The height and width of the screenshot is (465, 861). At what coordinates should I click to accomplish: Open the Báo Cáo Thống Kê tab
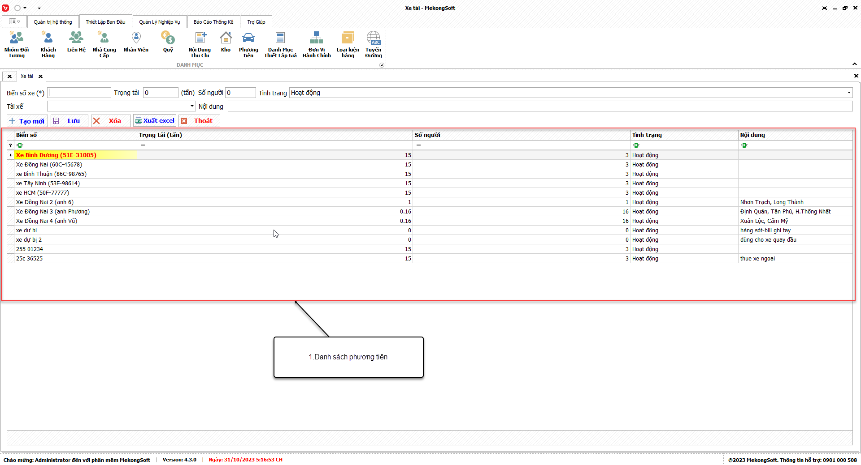213,22
